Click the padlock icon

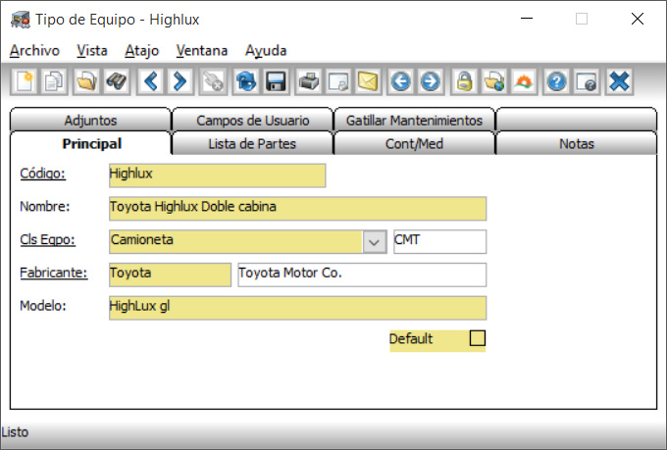point(464,81)
